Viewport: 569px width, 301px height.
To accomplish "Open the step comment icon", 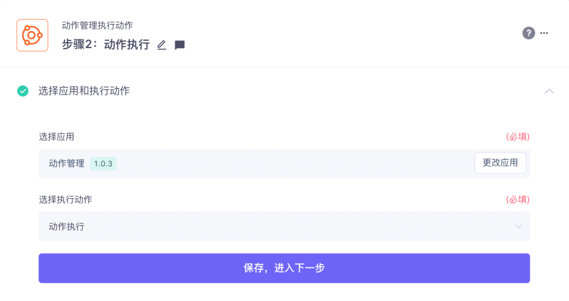I will coord(180,45).
